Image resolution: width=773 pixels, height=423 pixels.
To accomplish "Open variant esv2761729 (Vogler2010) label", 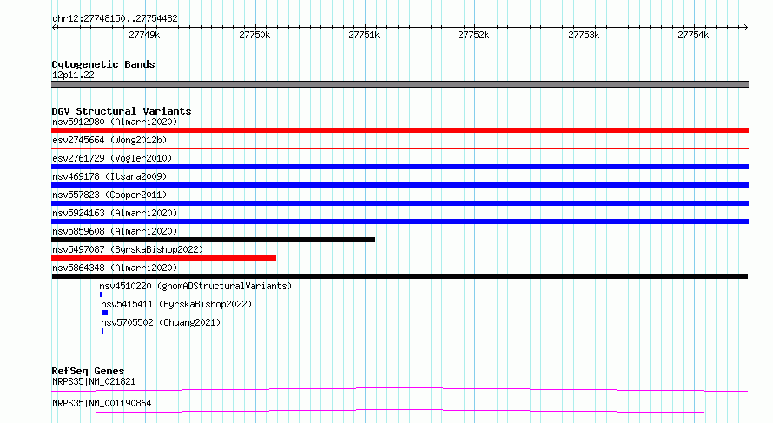I will click(x=112, y=158).
